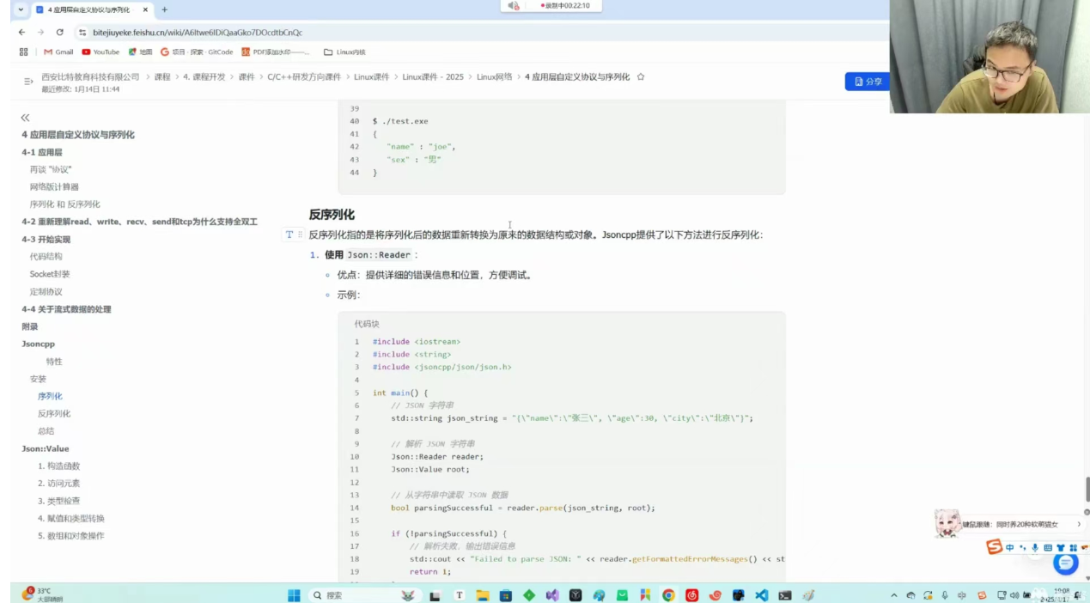The image size is (1090, 603).
Task: Select the "4 应用层自定义协议与序列化" browser tab
Action: 88,9
